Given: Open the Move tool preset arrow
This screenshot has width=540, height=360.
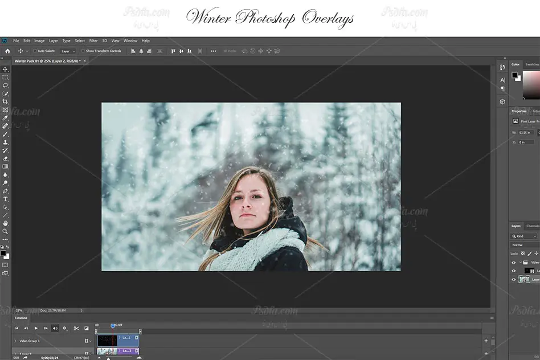Looking at the screenshot, I should [27, 51].
